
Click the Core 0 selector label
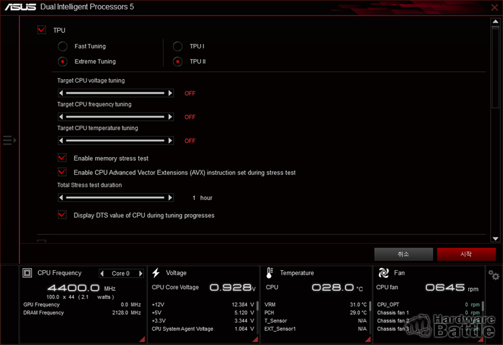pyautogui.click(x=121, y=273)
